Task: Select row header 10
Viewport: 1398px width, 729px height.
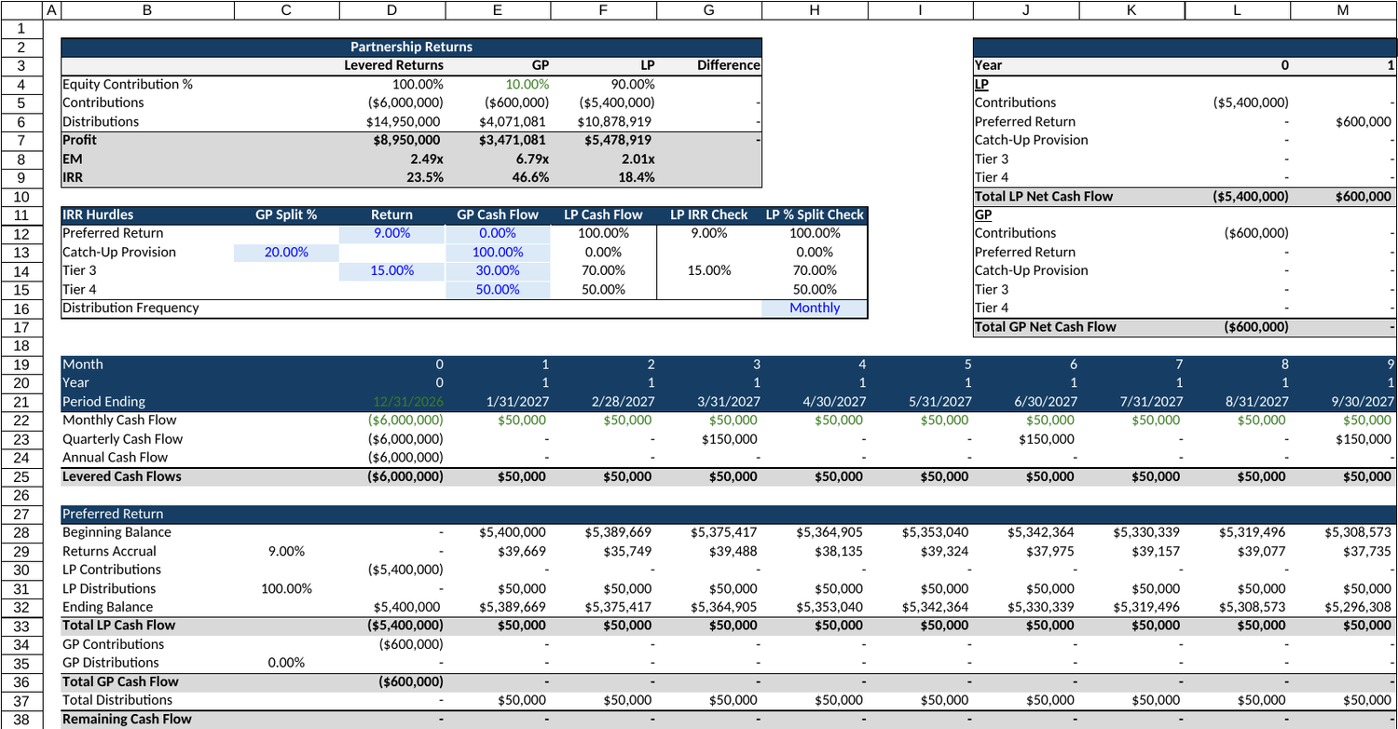Action: [x=21, y=197]
